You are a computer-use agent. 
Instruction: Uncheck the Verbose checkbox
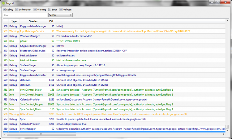pyautogui.click(x=61, y=10)
